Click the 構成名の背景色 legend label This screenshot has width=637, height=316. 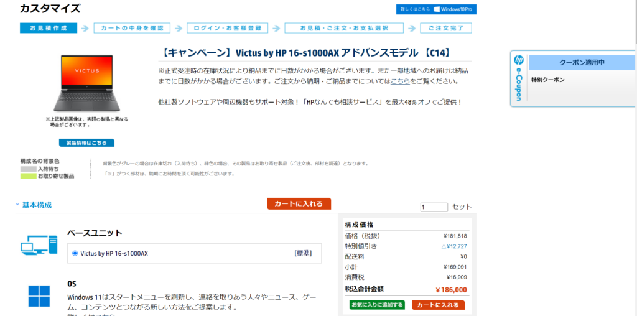(39, 161)
